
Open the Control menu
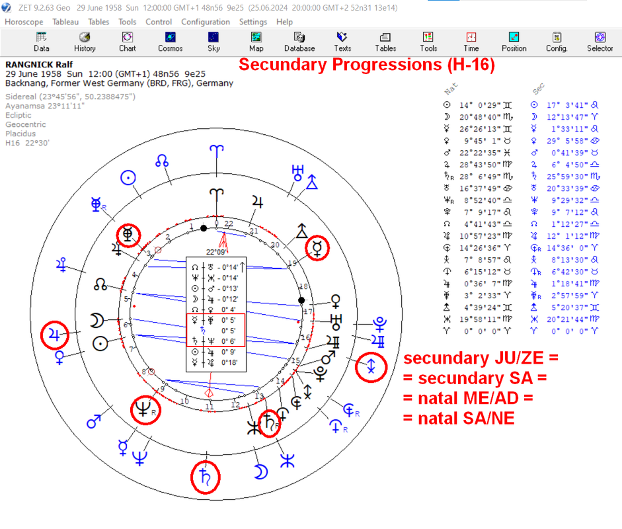[159, 22]
